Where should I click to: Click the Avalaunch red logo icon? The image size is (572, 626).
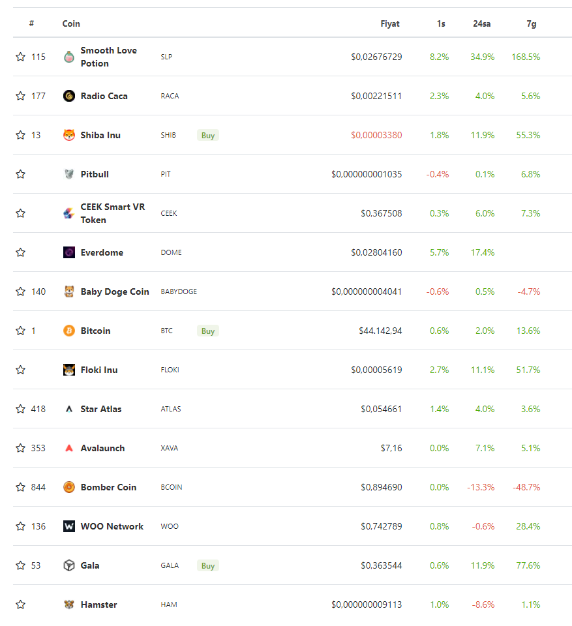69,448
